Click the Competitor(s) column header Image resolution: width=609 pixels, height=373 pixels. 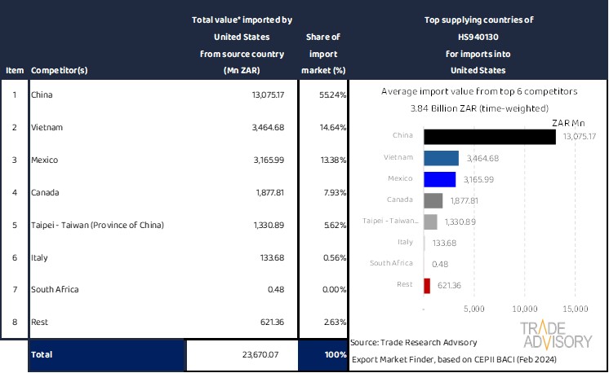61,70
